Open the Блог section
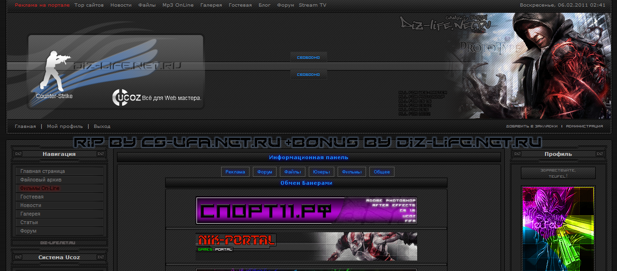617x271 pixels. click(x=265, y=5)
